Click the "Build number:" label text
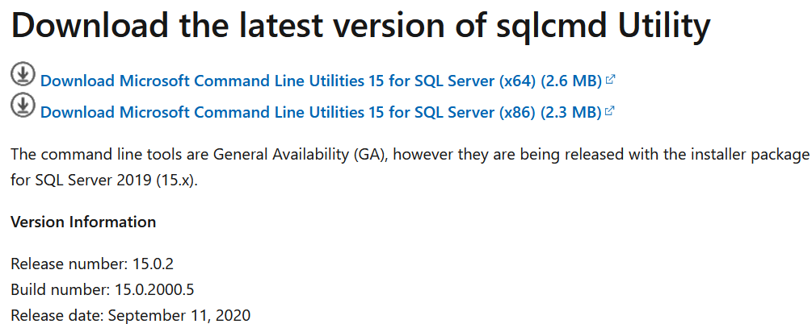812x324 pixels. tap(60, 290)
